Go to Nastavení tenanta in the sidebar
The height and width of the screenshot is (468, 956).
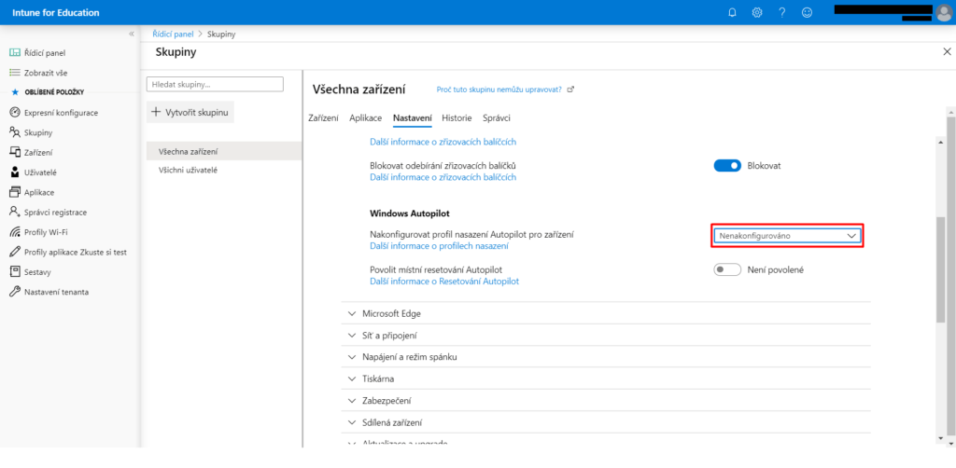(58, 292)
